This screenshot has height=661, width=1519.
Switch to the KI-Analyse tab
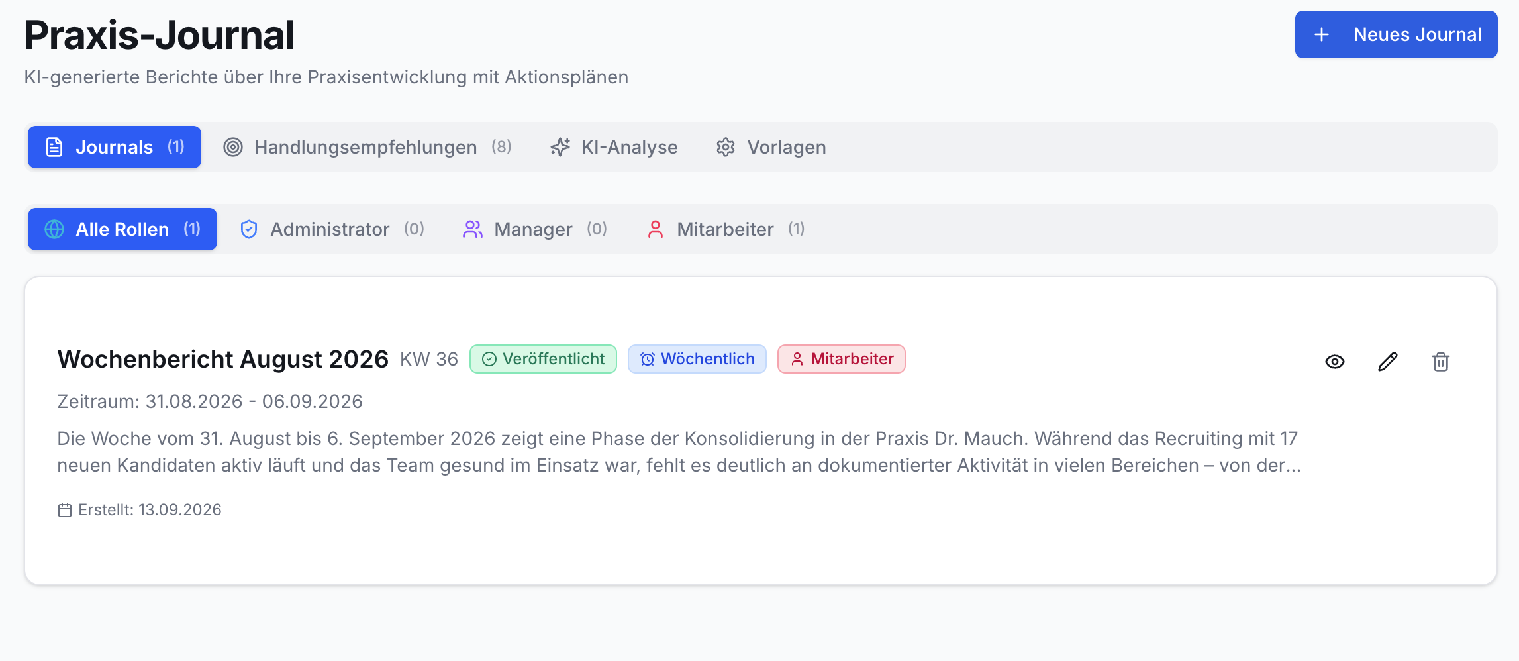click(614, 147)
